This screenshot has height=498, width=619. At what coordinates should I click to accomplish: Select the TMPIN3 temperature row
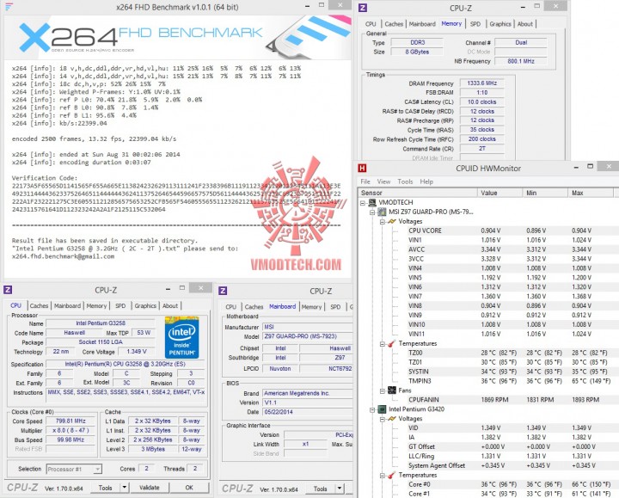[x=512, y=381]
